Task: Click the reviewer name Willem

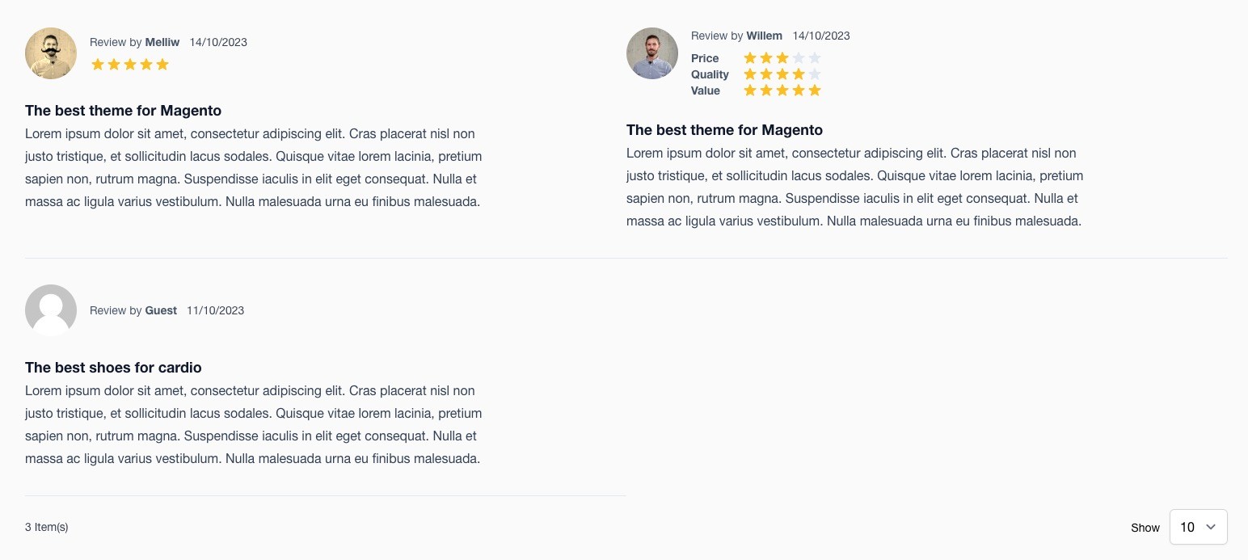Action: (x=765, y=36)
